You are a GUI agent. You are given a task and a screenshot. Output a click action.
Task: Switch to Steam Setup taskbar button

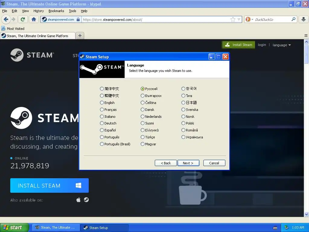point(104,228)
